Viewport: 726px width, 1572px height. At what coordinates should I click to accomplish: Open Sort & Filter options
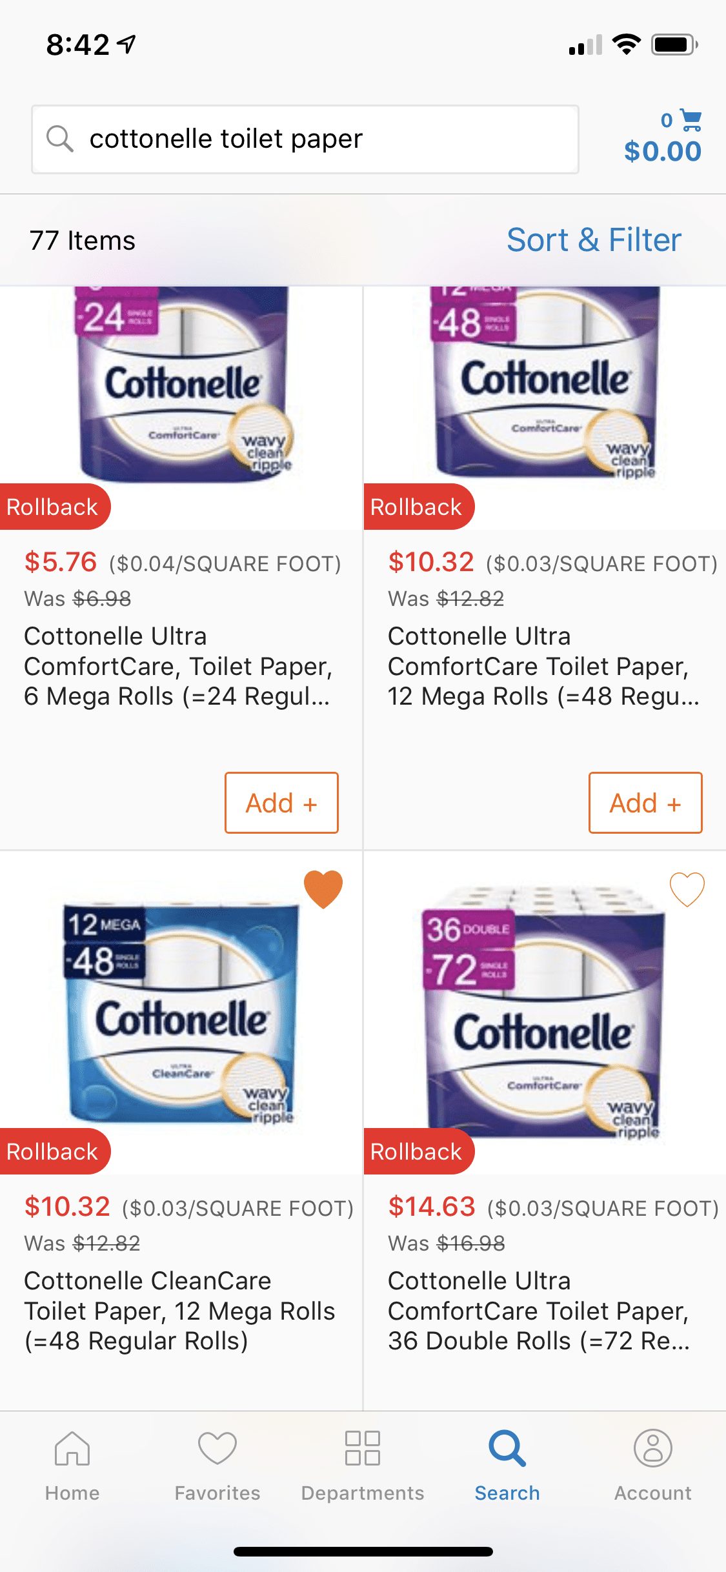pos(594,240)
